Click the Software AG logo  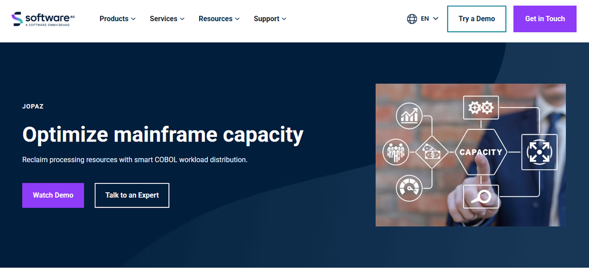click(x=43, y=19)
